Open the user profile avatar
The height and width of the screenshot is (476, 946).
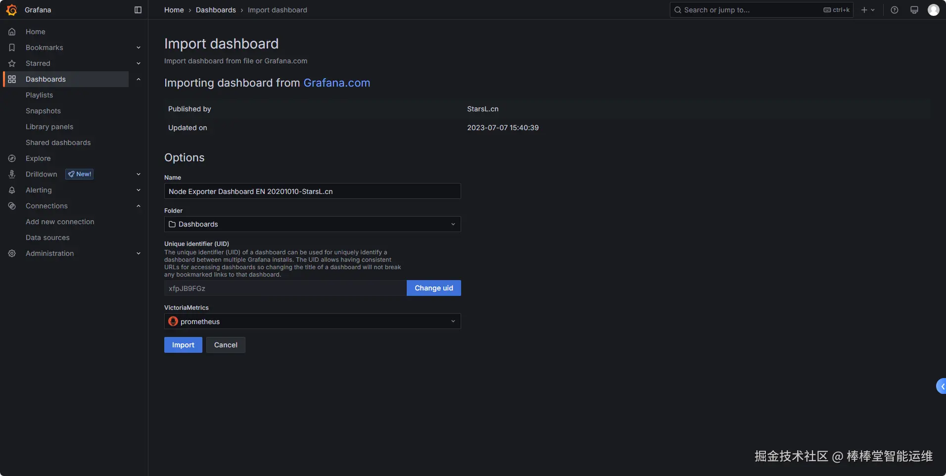[934, 10]
